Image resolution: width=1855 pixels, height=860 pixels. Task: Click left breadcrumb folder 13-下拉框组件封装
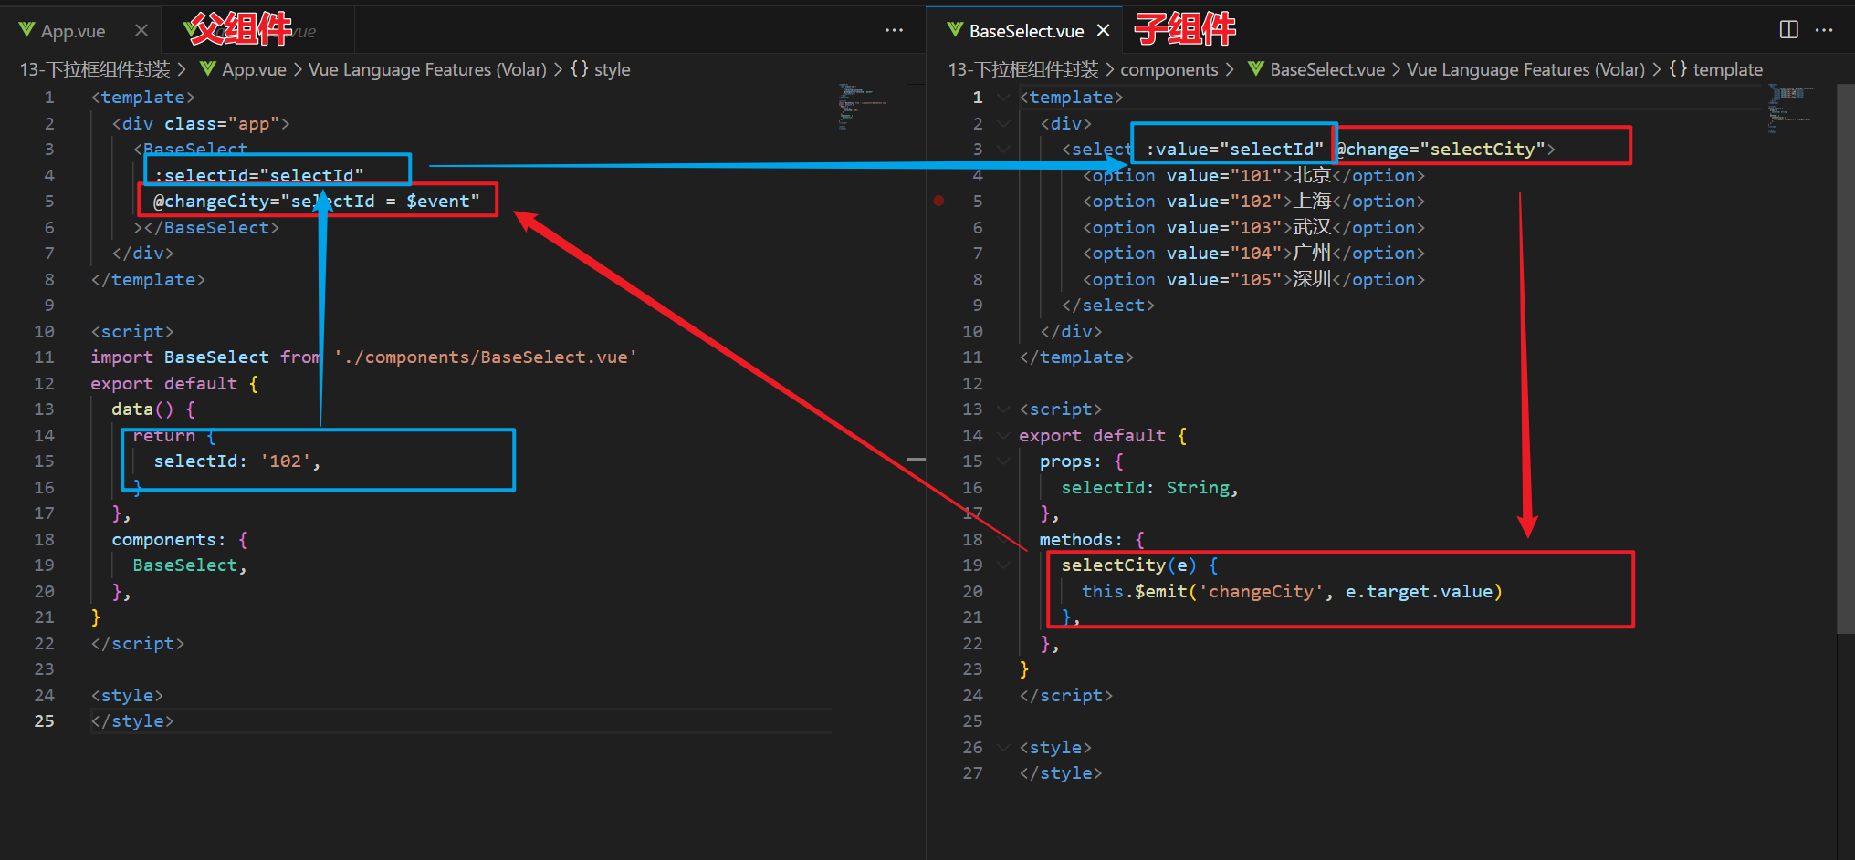tap(95, 69)
